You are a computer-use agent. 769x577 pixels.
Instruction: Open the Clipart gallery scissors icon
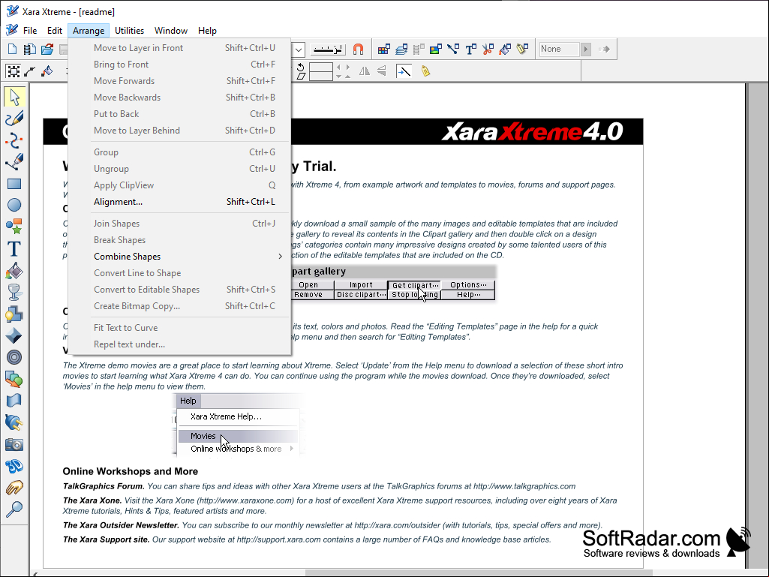point(488,49)
